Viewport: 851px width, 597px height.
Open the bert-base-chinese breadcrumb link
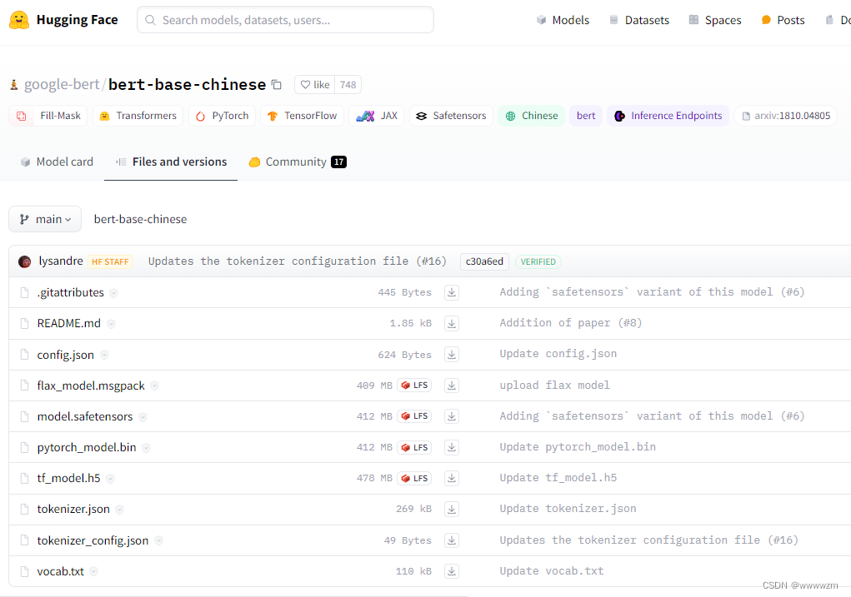[140, 219]
